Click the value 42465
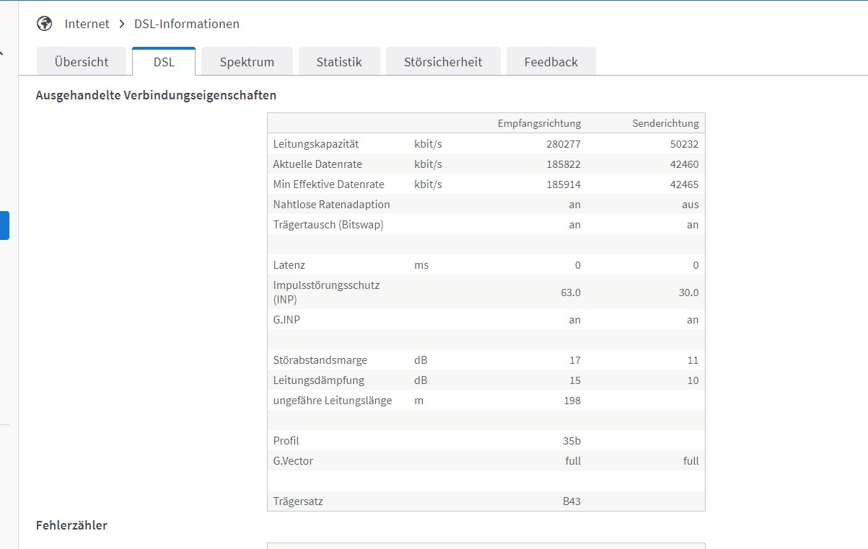Viewport: 868px width, 549px height. (684, 184)
